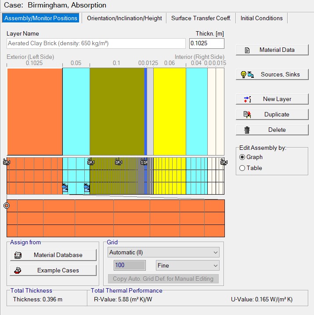Add a New Layer to the assembly
Image resolution: width=314 pixels, height=315 pixels.
click(x=272, y=99)
